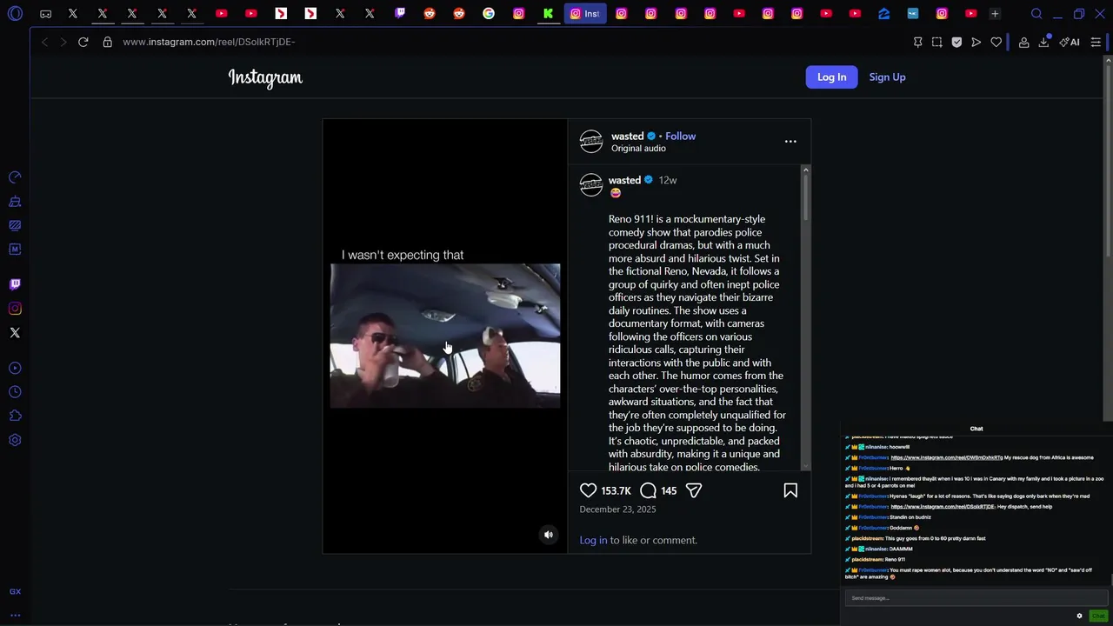Open the search tabs magnifier icon

point(1036,14)
